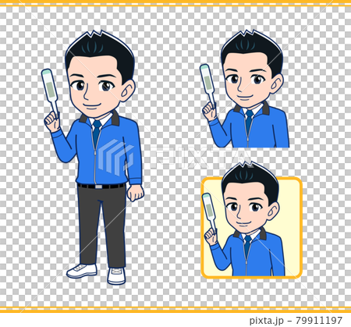This screenshot has width=351, height=327.
Task: Click the thermometer inside the orange frame
Action: [x=210, y=212]
